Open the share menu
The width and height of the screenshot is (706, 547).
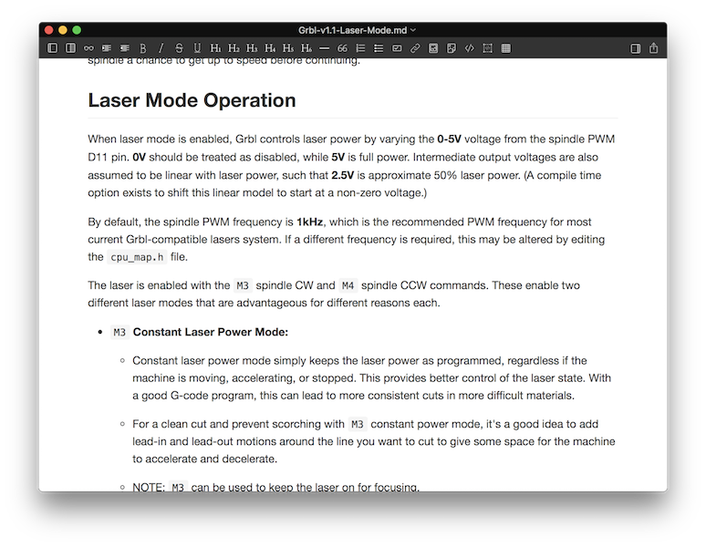click(x=653, y=47)
